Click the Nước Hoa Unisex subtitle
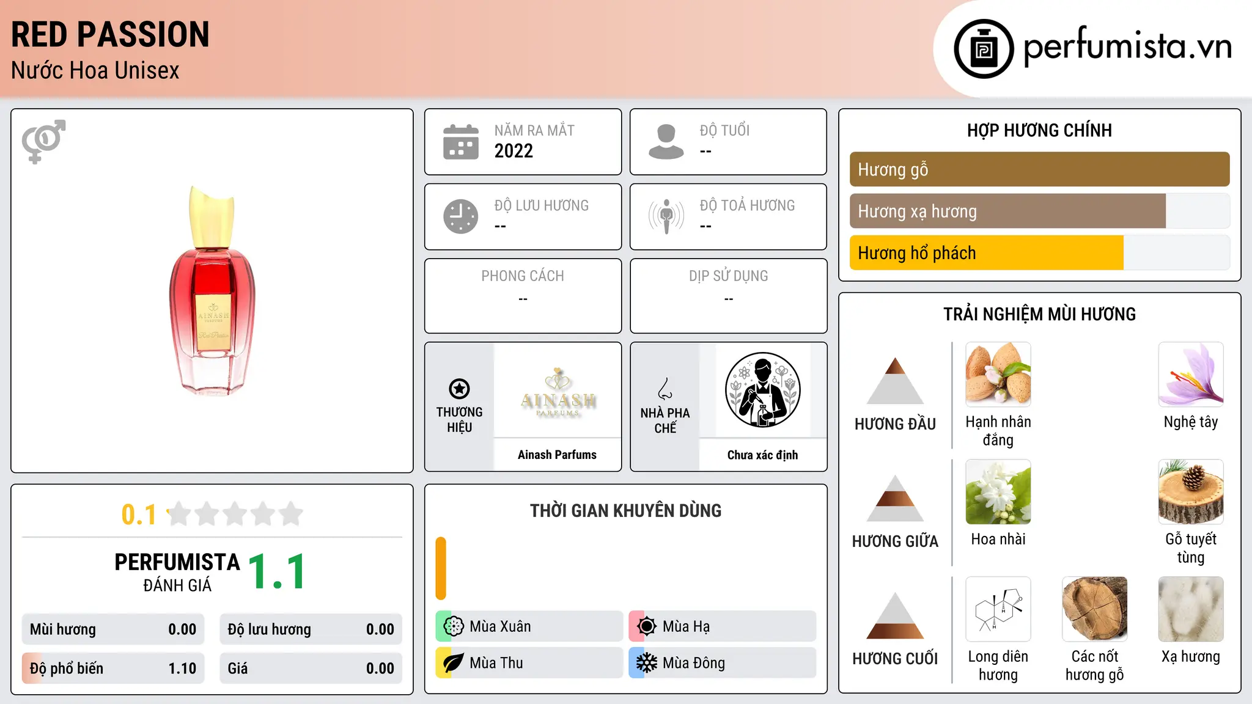1252x704 pixels. pos(95,70)
